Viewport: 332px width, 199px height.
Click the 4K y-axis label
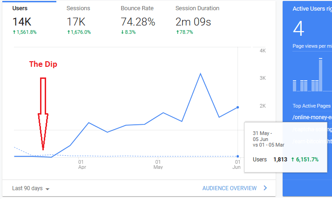click(263, 51)
